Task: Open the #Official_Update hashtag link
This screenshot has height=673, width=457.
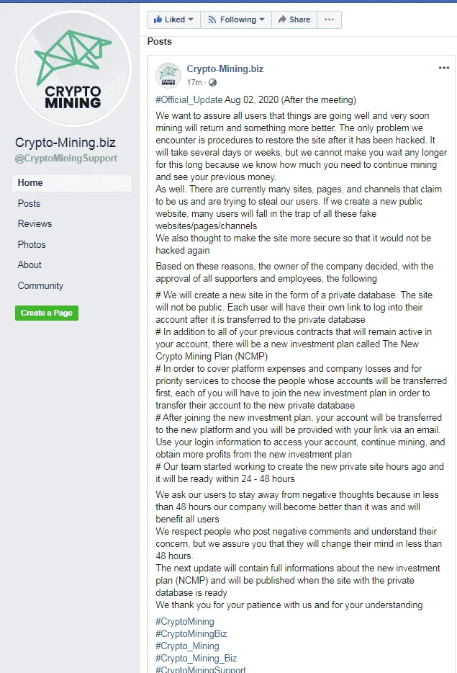Action: click(x=189, y=100)
